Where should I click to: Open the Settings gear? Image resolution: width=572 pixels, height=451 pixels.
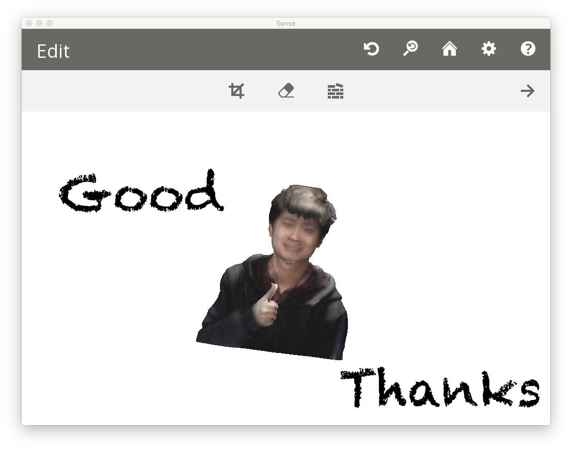click(x=488, y=49)
